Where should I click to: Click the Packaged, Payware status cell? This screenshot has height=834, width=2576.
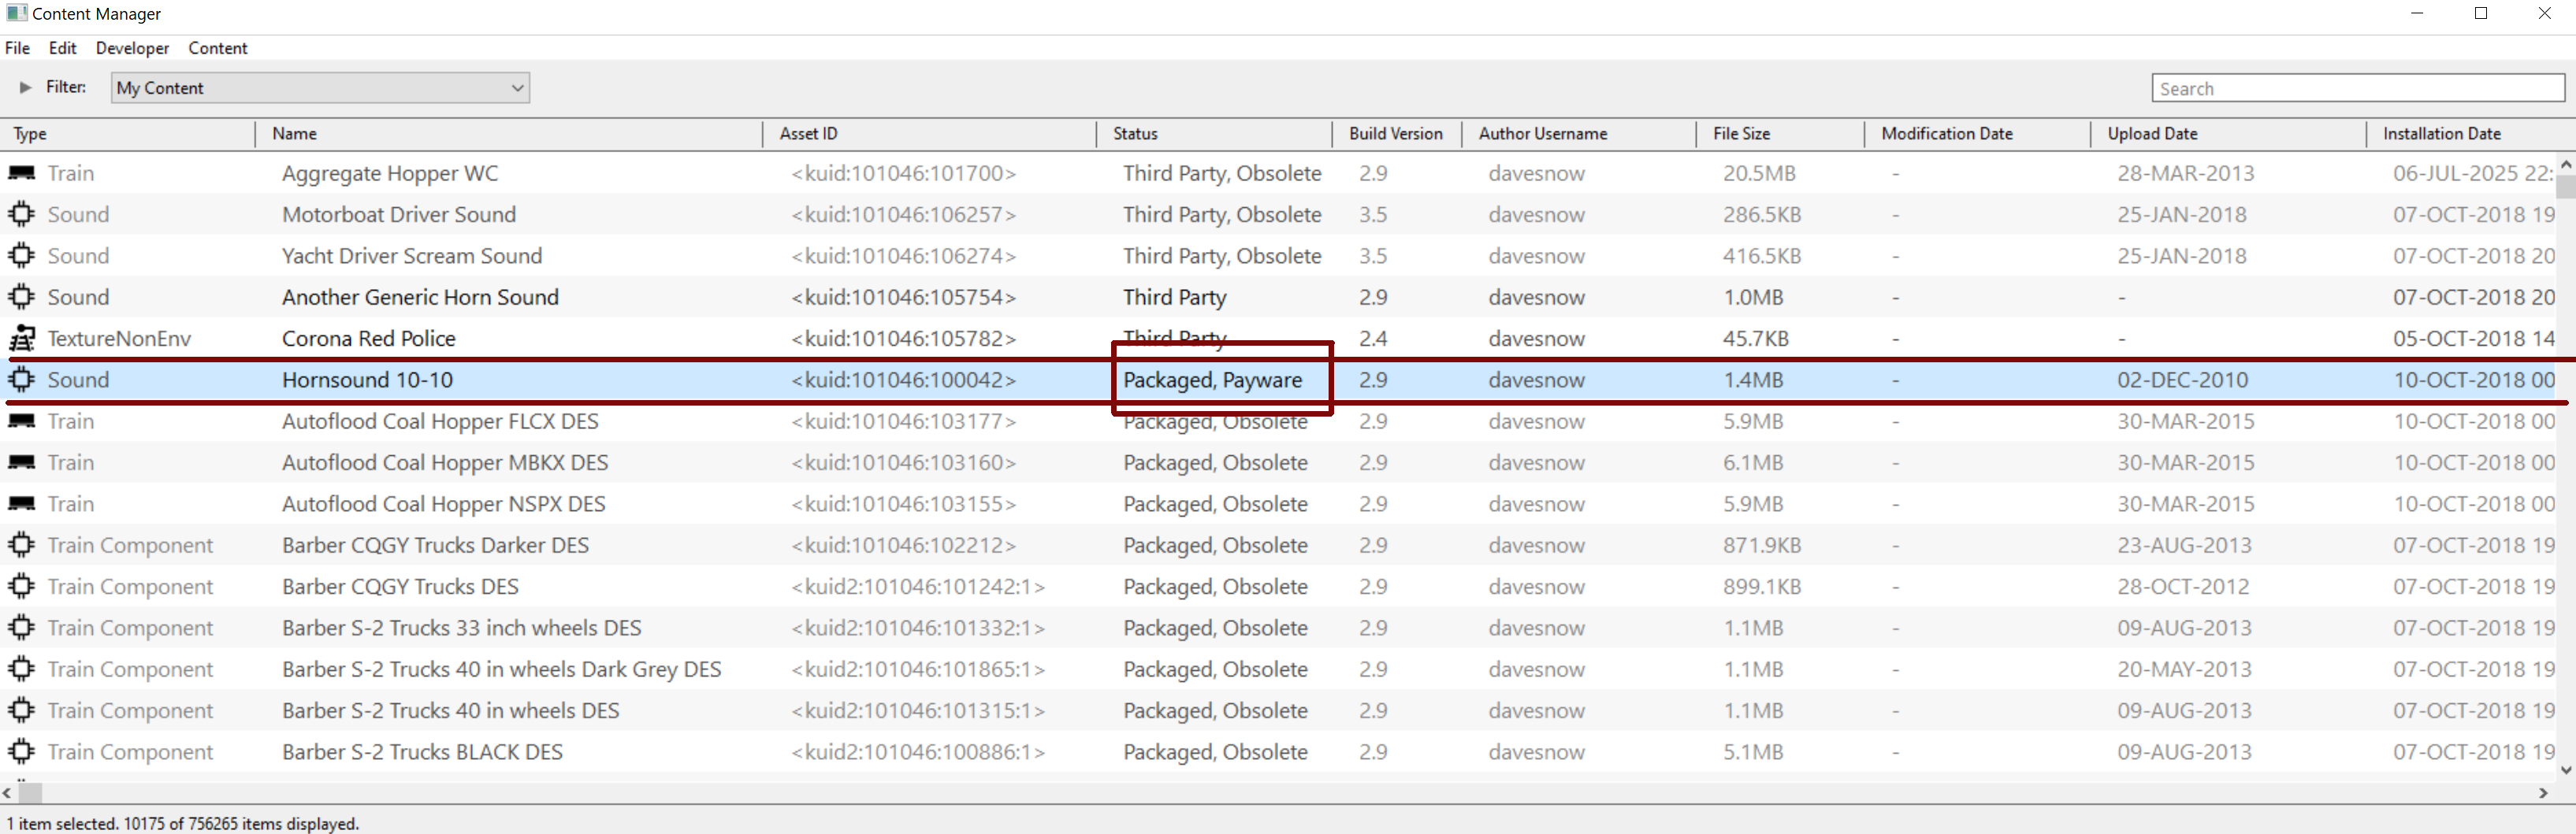pyautogui.click(x=1212, y=380)
